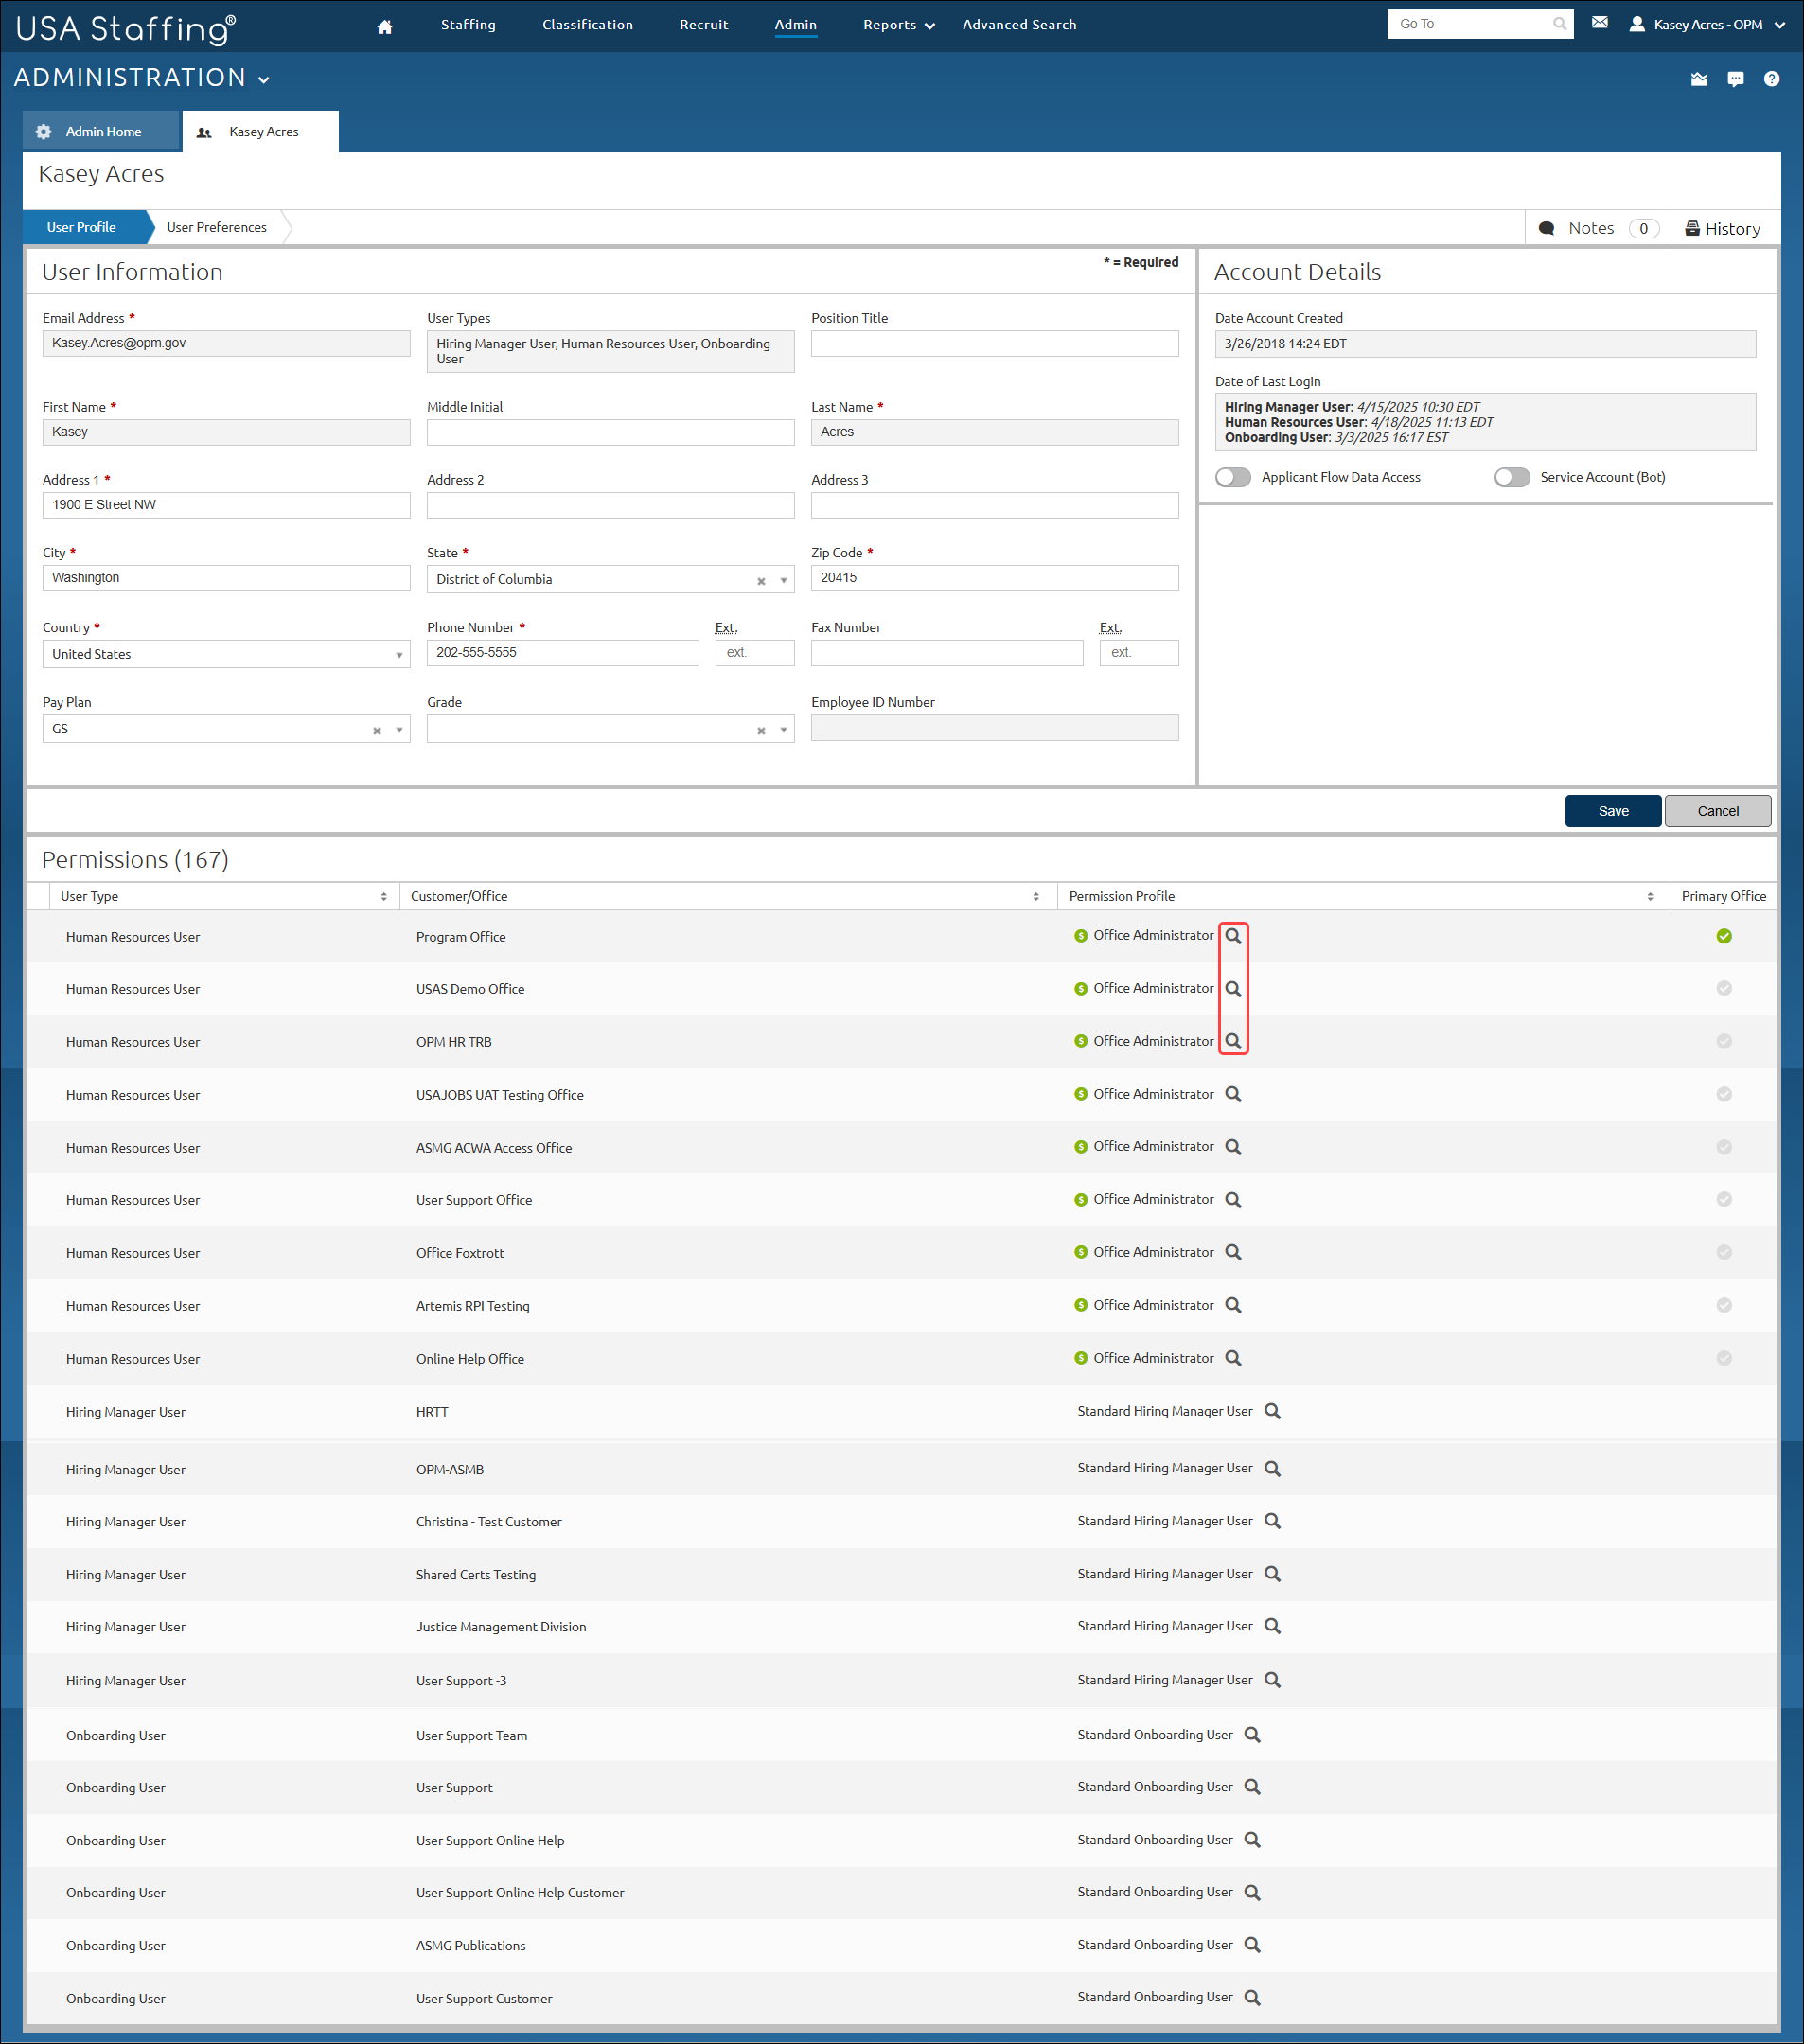Image resolution: width=1804 pixels, height=2044 pixels.
Task: Open the feedback chat bubble icon
Action: (1736, 79)
